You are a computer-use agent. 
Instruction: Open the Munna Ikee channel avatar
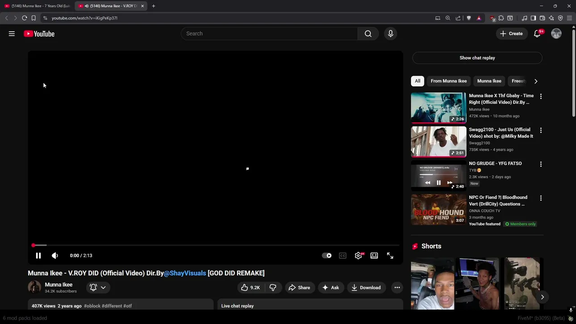tap(34, 287)
